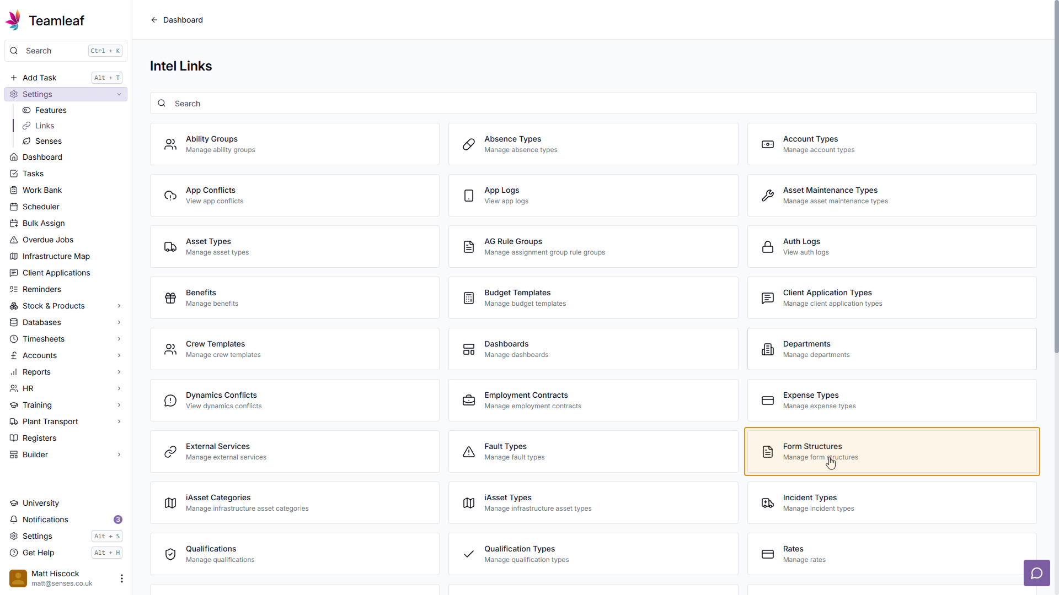The height and width of the screenshot is (595, 1059).
Task: Select Senses in the Settings submenu
Action: point(48,141)
